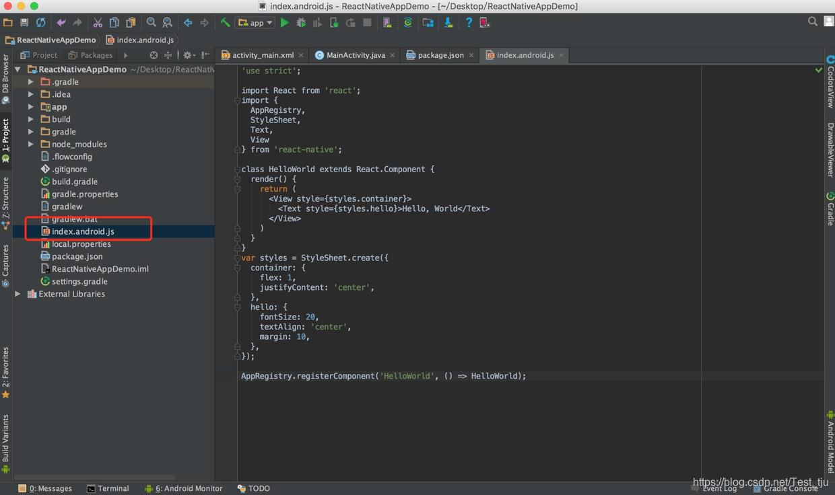835x495 pixels.
Task: Switch to the activity_main.xml tab
Action: click(x=263, y=55)
